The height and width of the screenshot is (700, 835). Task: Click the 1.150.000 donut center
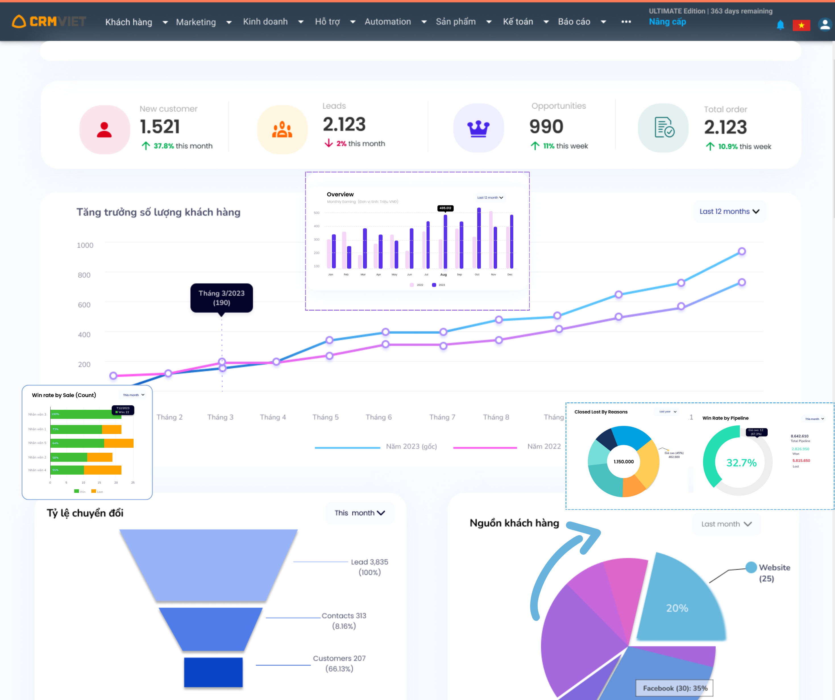624,462
